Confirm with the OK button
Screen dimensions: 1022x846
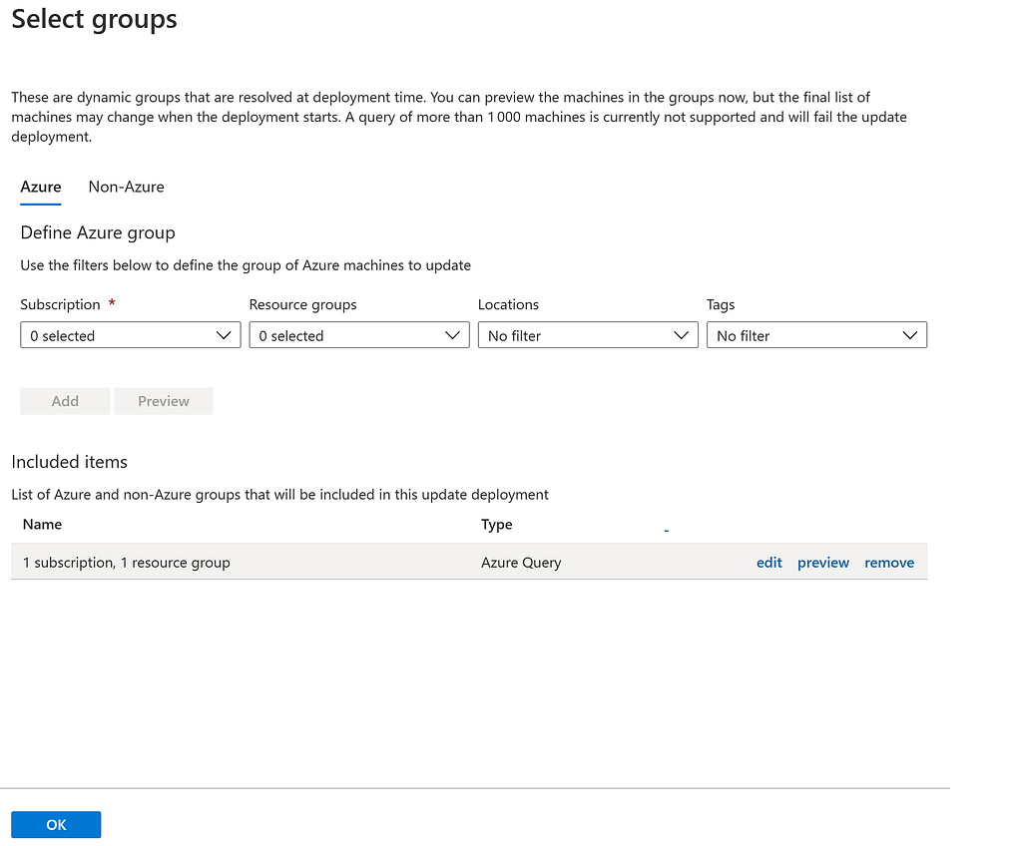tap(56, 824)
